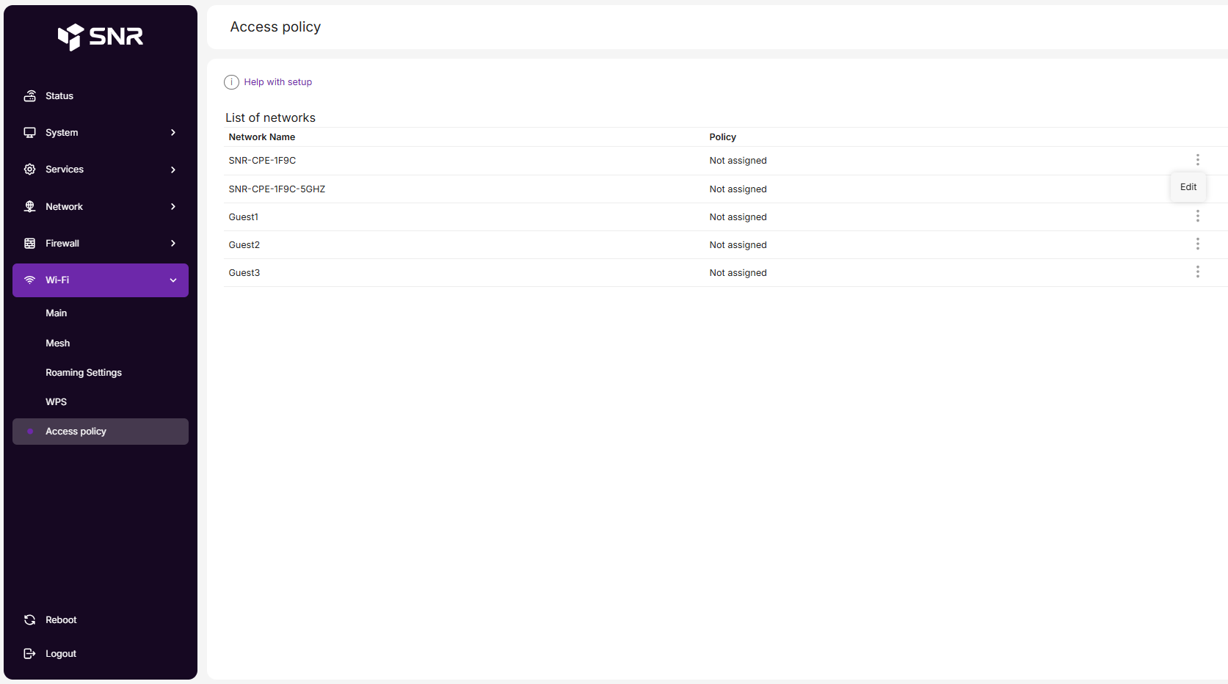Open three-dot menu for Guest2 network
This screenshot has width=1228, height=684.
1197,244
